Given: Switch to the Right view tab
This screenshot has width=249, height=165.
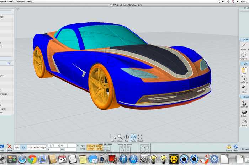Looking at the screenshot, I should (x=43, y=147).
